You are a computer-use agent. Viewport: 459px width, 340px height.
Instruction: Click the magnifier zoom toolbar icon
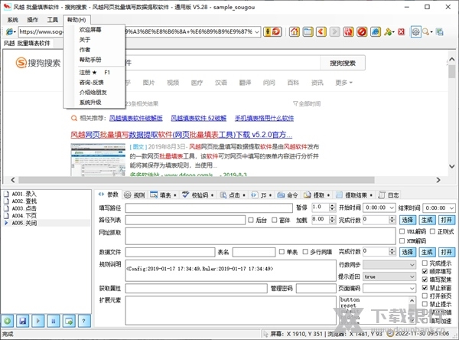pos(426,31)
